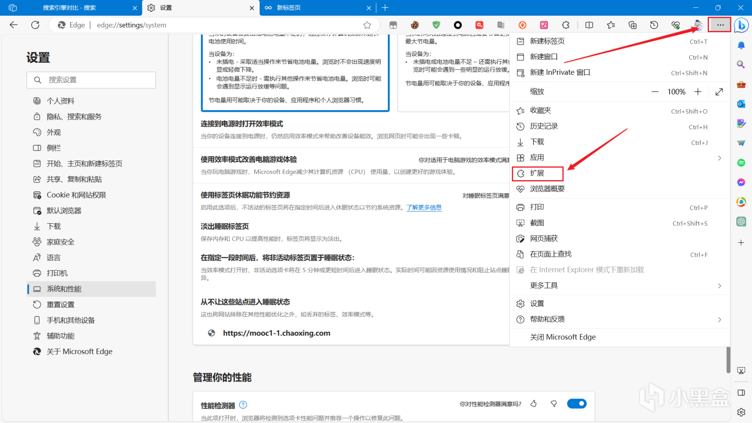Expand the 帮助和反馈 submenu
Viewport: 752px width, 423px height.
(719, 320)
